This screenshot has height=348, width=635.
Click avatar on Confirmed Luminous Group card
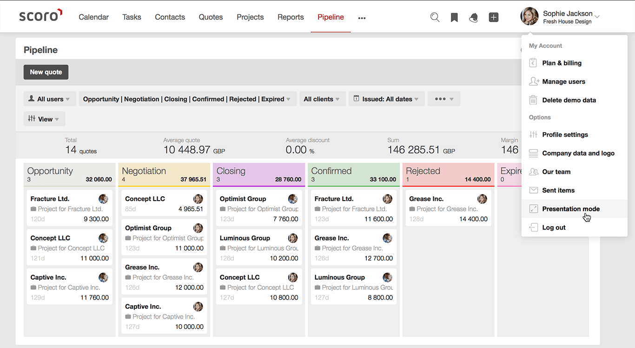pyautogui.click(x=387, y=277)
